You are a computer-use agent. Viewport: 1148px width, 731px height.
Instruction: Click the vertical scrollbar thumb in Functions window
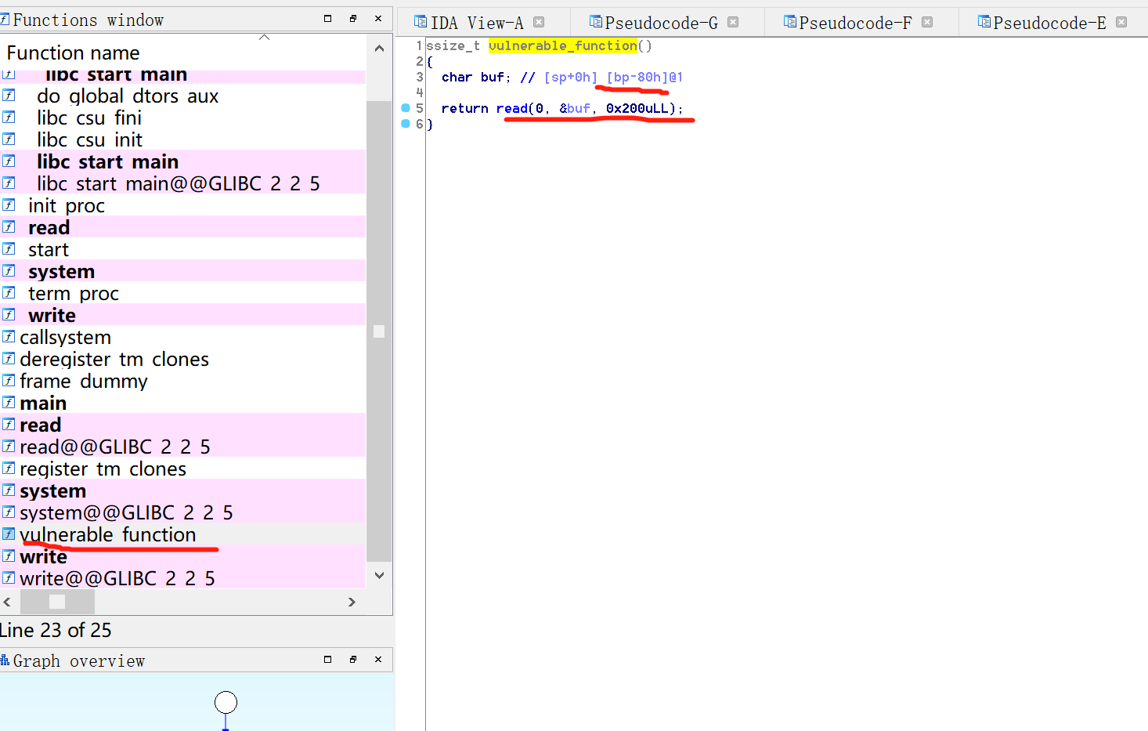click(379, 331)
